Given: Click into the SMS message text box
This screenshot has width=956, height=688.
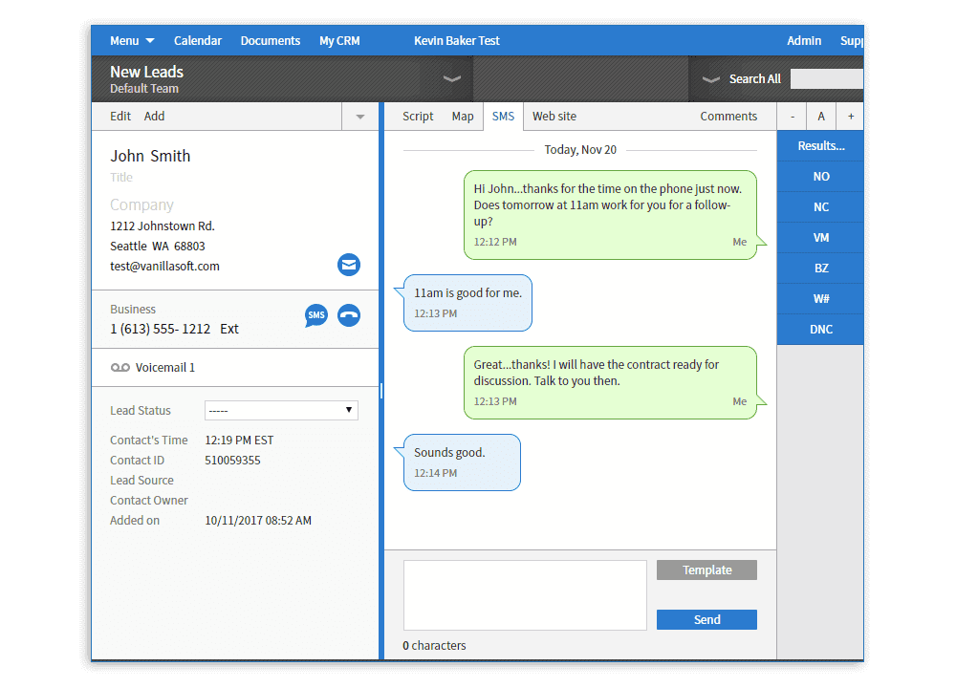Looking at the screenshot, I should 525,594.
